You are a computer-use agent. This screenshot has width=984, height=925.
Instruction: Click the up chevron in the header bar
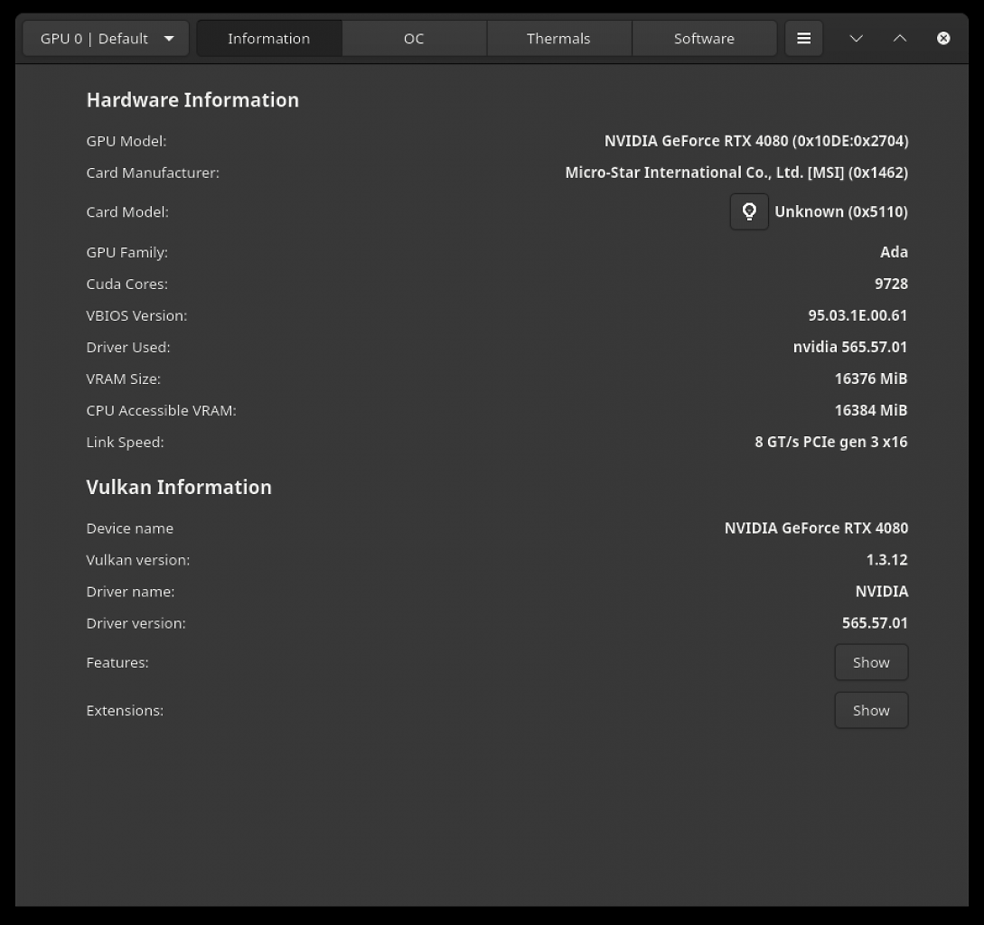[899, 38]
